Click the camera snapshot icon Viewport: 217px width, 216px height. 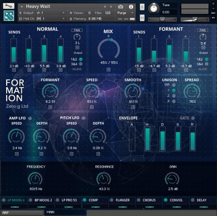click(x=121, y=6)
